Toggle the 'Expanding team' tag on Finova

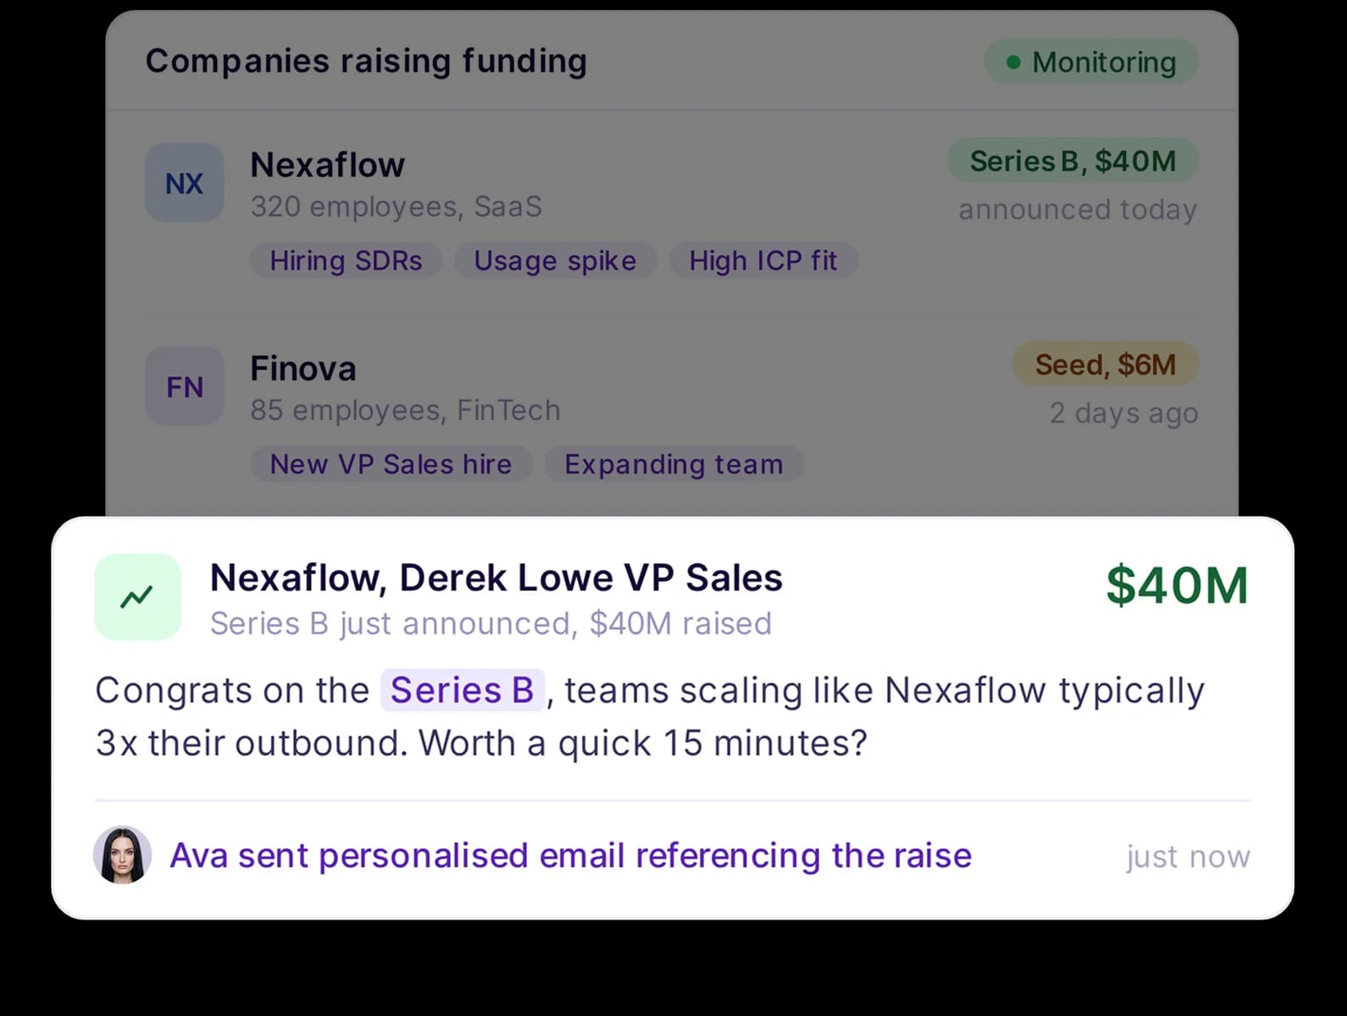pos(674,464)
